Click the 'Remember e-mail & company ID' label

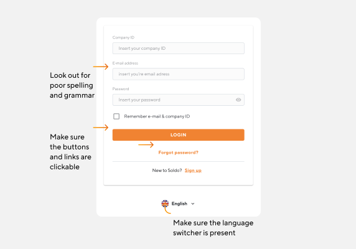pyautogui.click(x=157, y=116)
